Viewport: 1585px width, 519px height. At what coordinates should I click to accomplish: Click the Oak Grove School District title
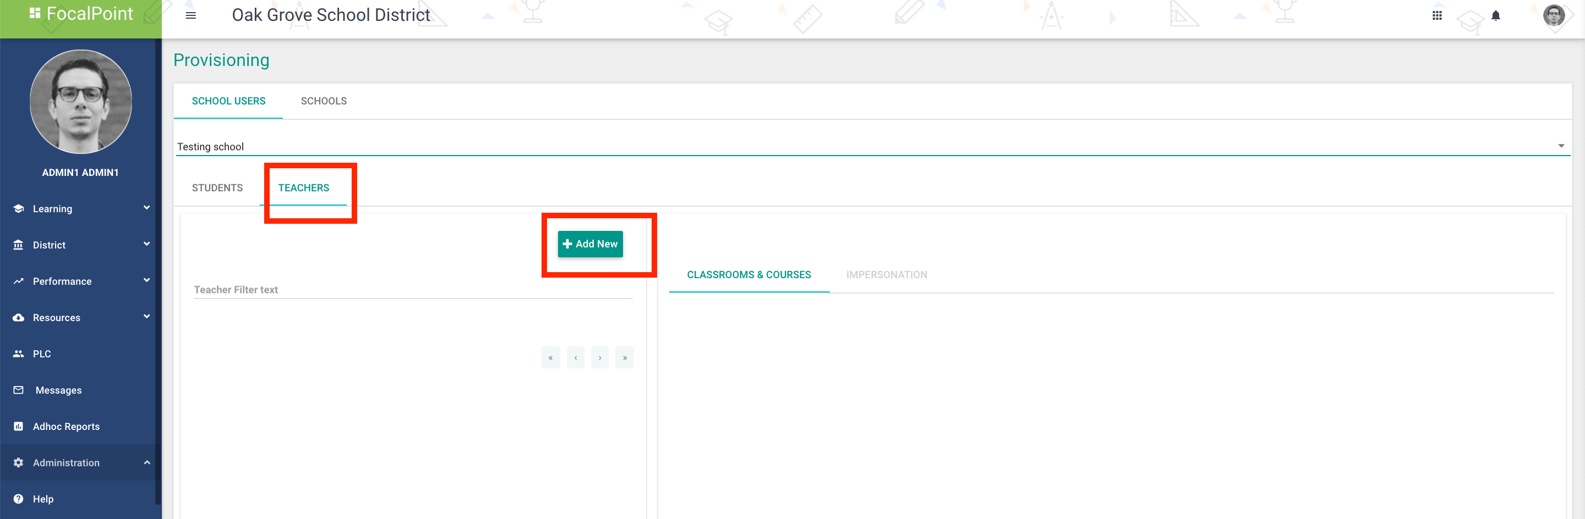(x=331, y=15)
